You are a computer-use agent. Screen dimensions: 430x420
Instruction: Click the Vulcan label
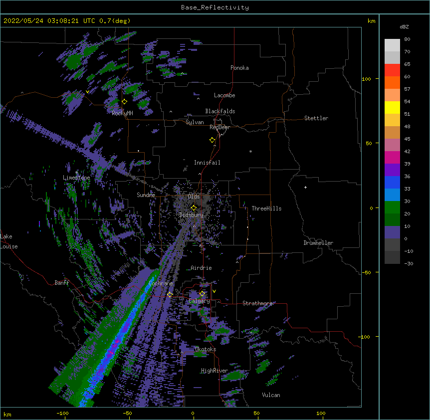(x=271, y=395)
